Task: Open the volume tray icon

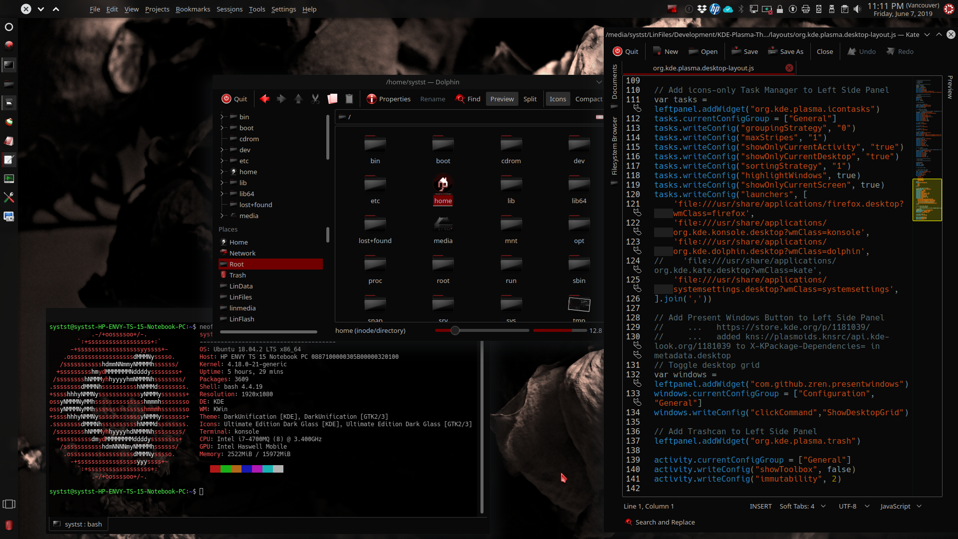Action: 857,9
